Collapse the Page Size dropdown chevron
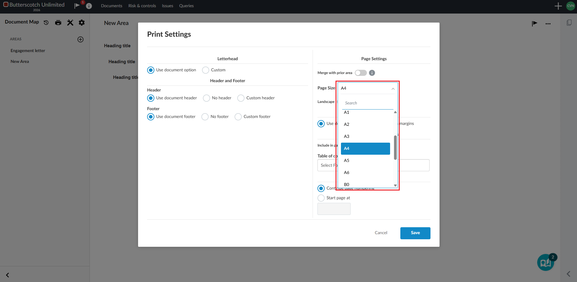 point(393,88)
